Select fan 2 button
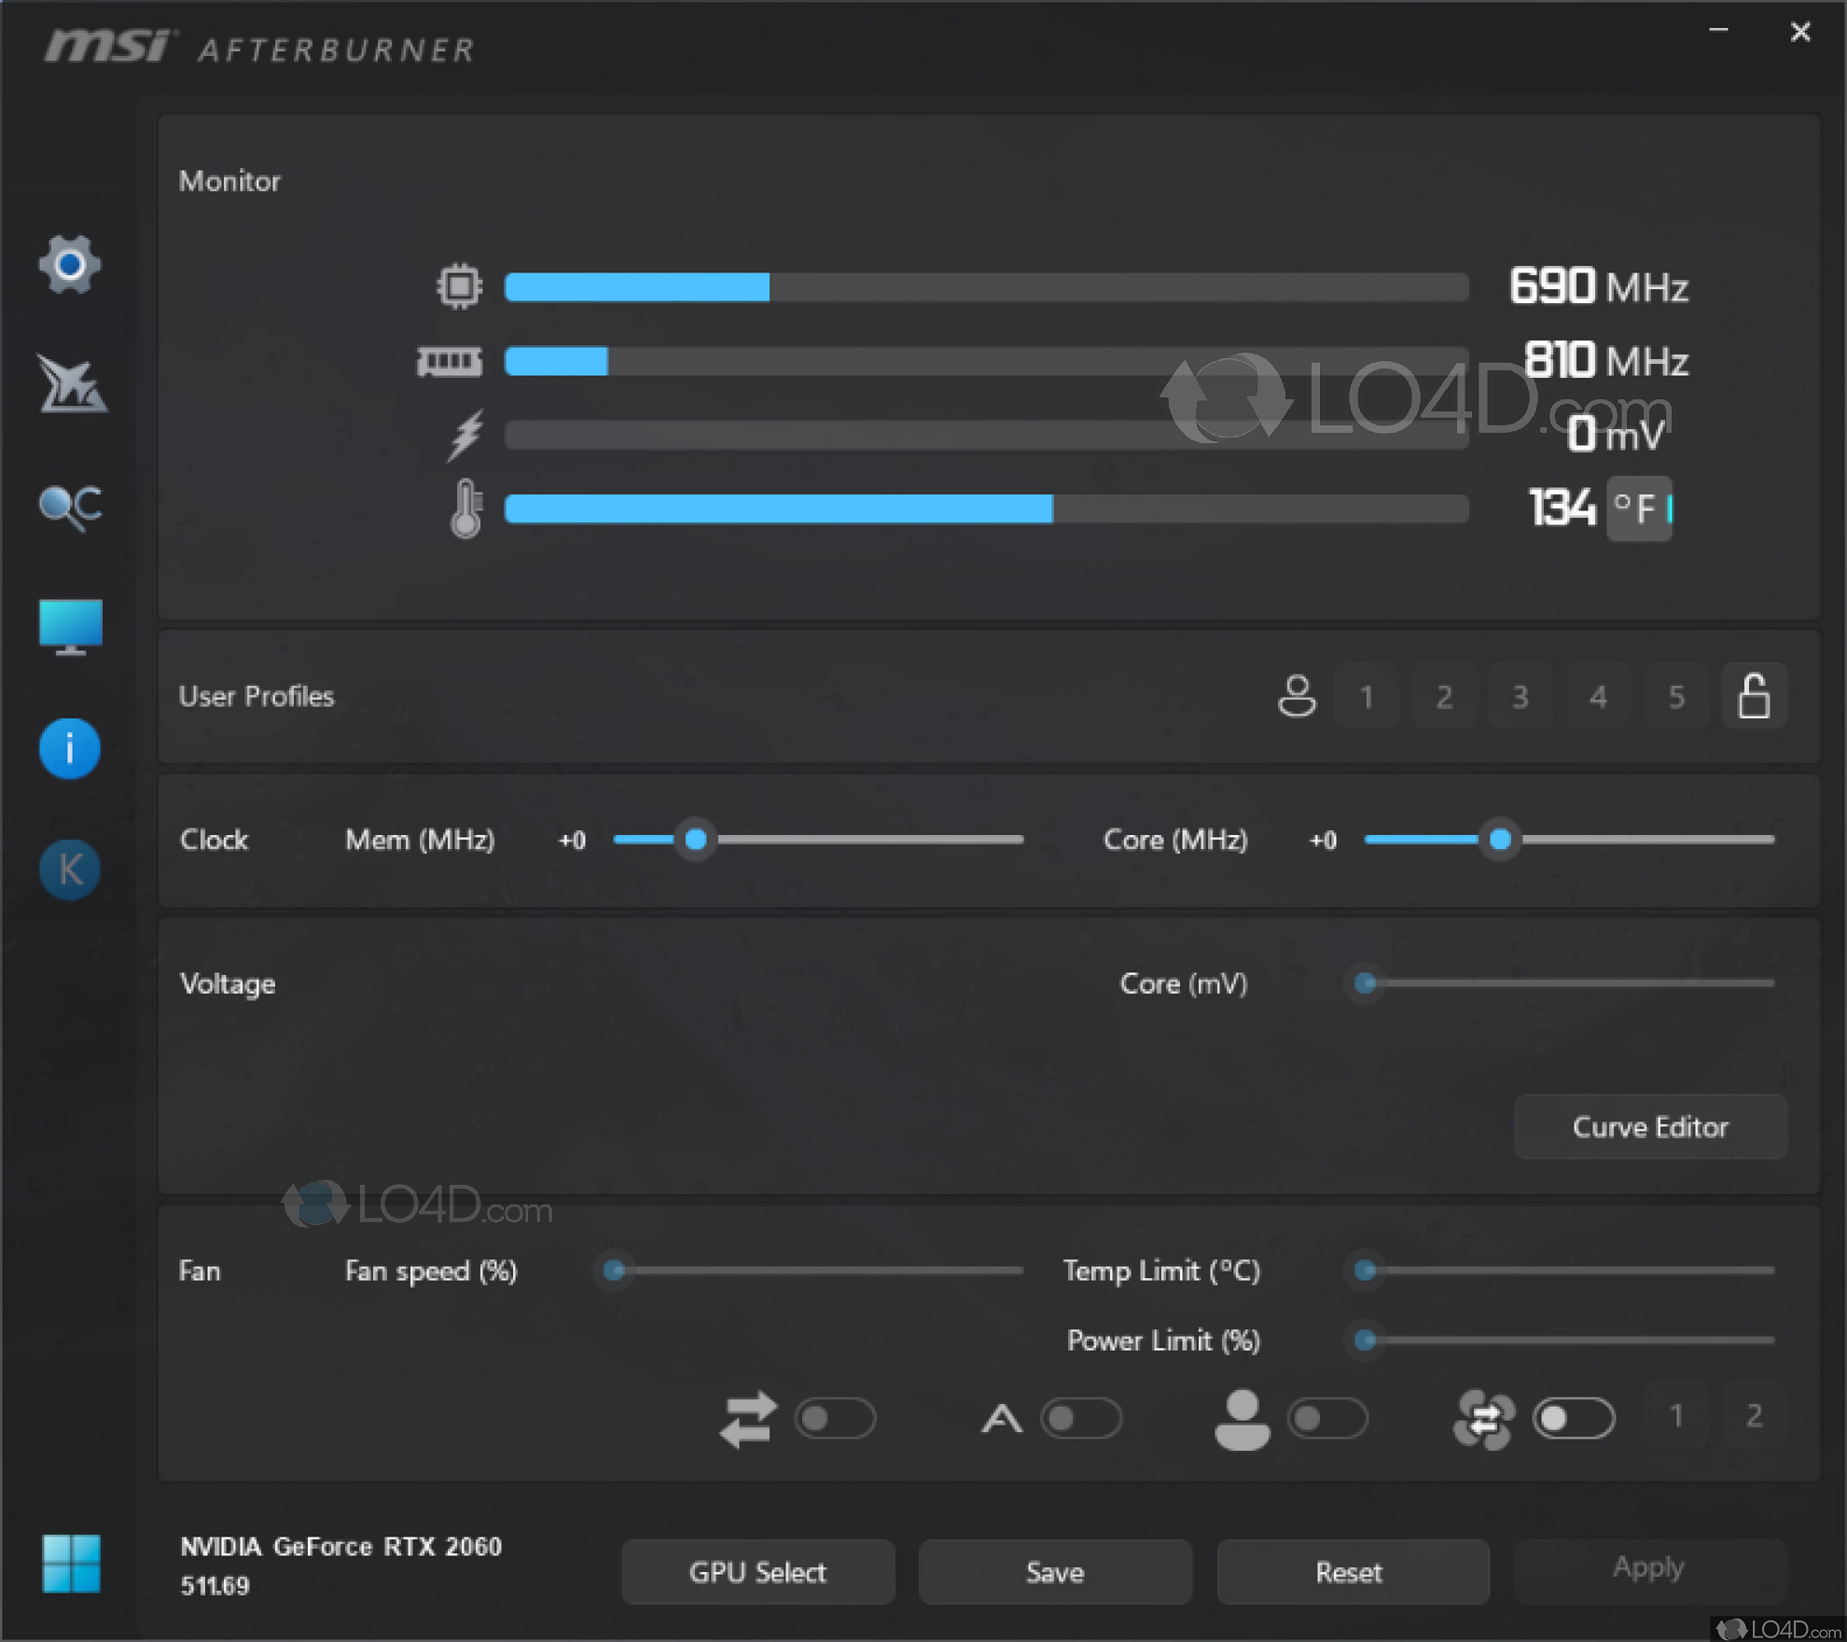The image size is (1847, 1642). click(1754, 1416)
